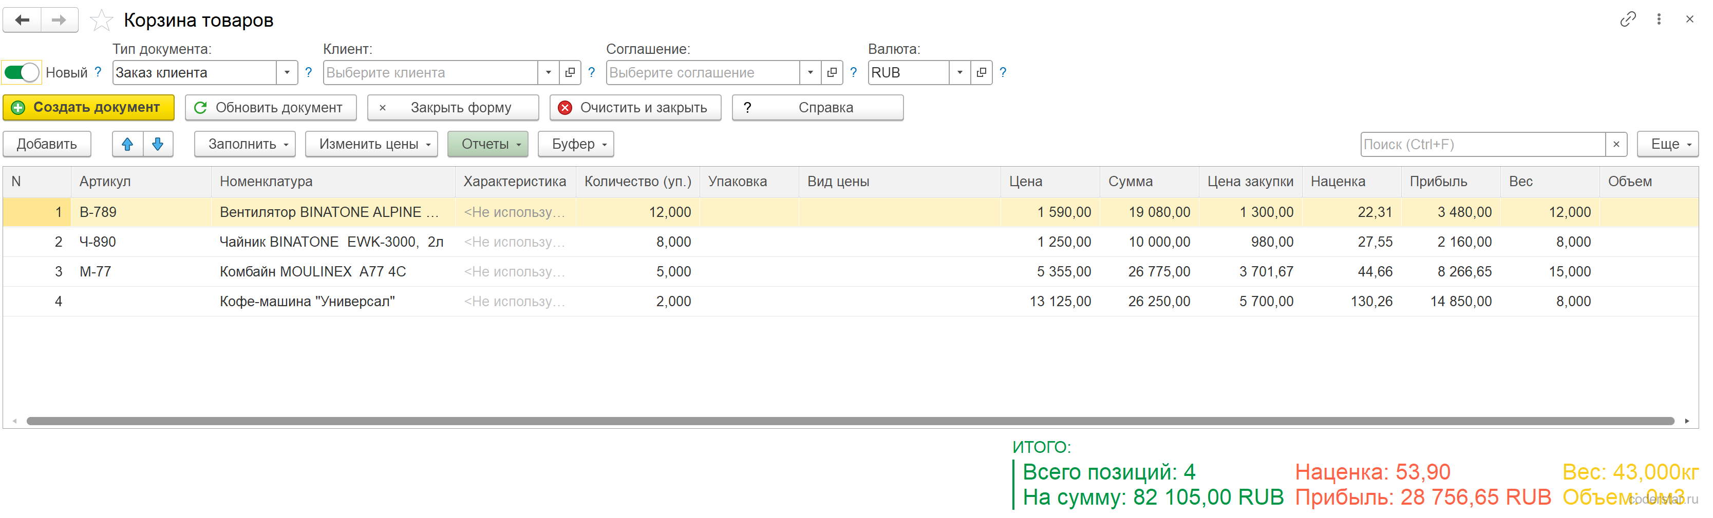Show help for the Валюта field
This screenshot has height=518, width=1713.
1003,72
